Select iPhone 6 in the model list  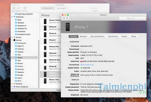point(51,41)
